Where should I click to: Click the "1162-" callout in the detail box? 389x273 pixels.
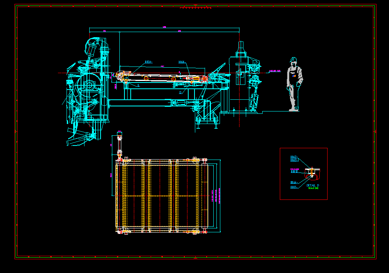tap(294, 157)
